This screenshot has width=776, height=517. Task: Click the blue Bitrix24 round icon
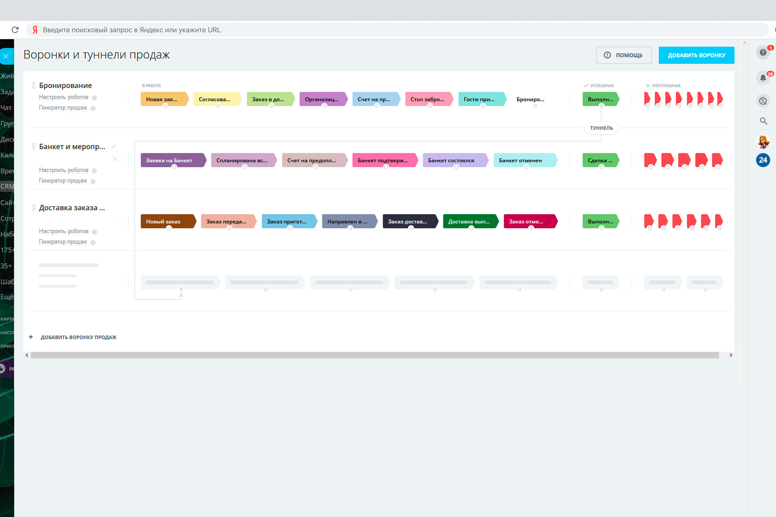coord(763,160)
